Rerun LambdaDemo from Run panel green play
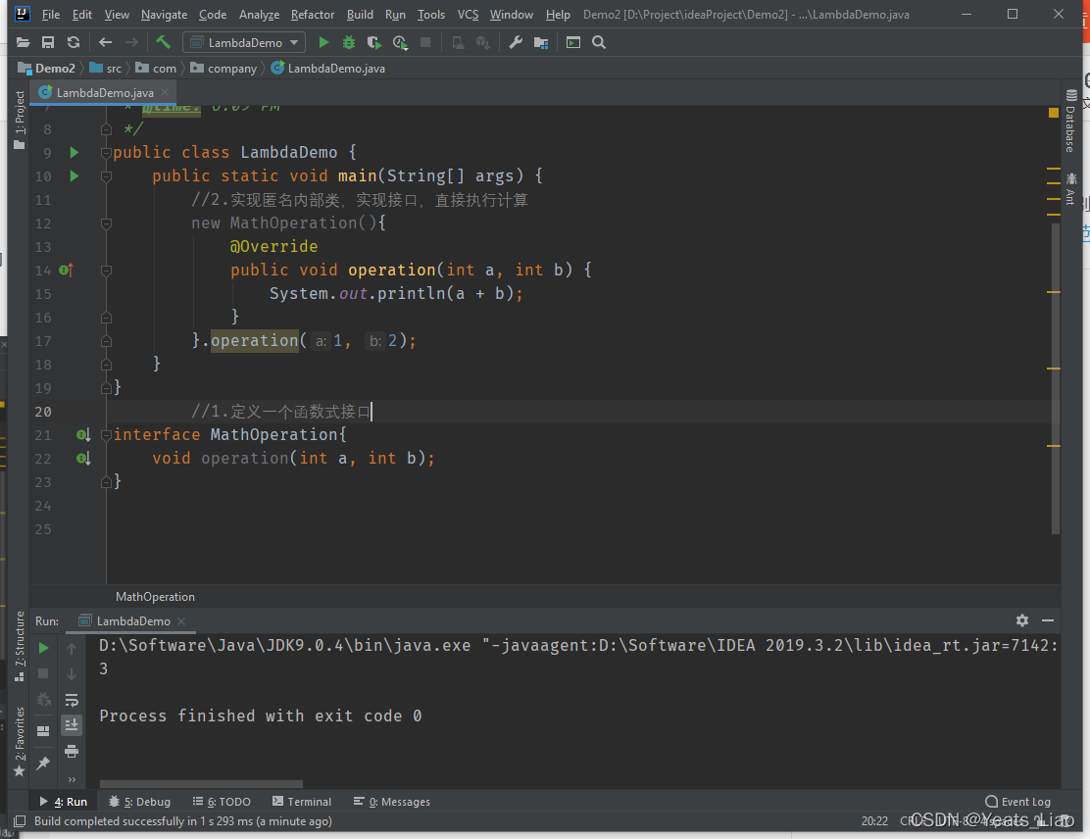The image size is (1090, 839). (x=43, y=648)
